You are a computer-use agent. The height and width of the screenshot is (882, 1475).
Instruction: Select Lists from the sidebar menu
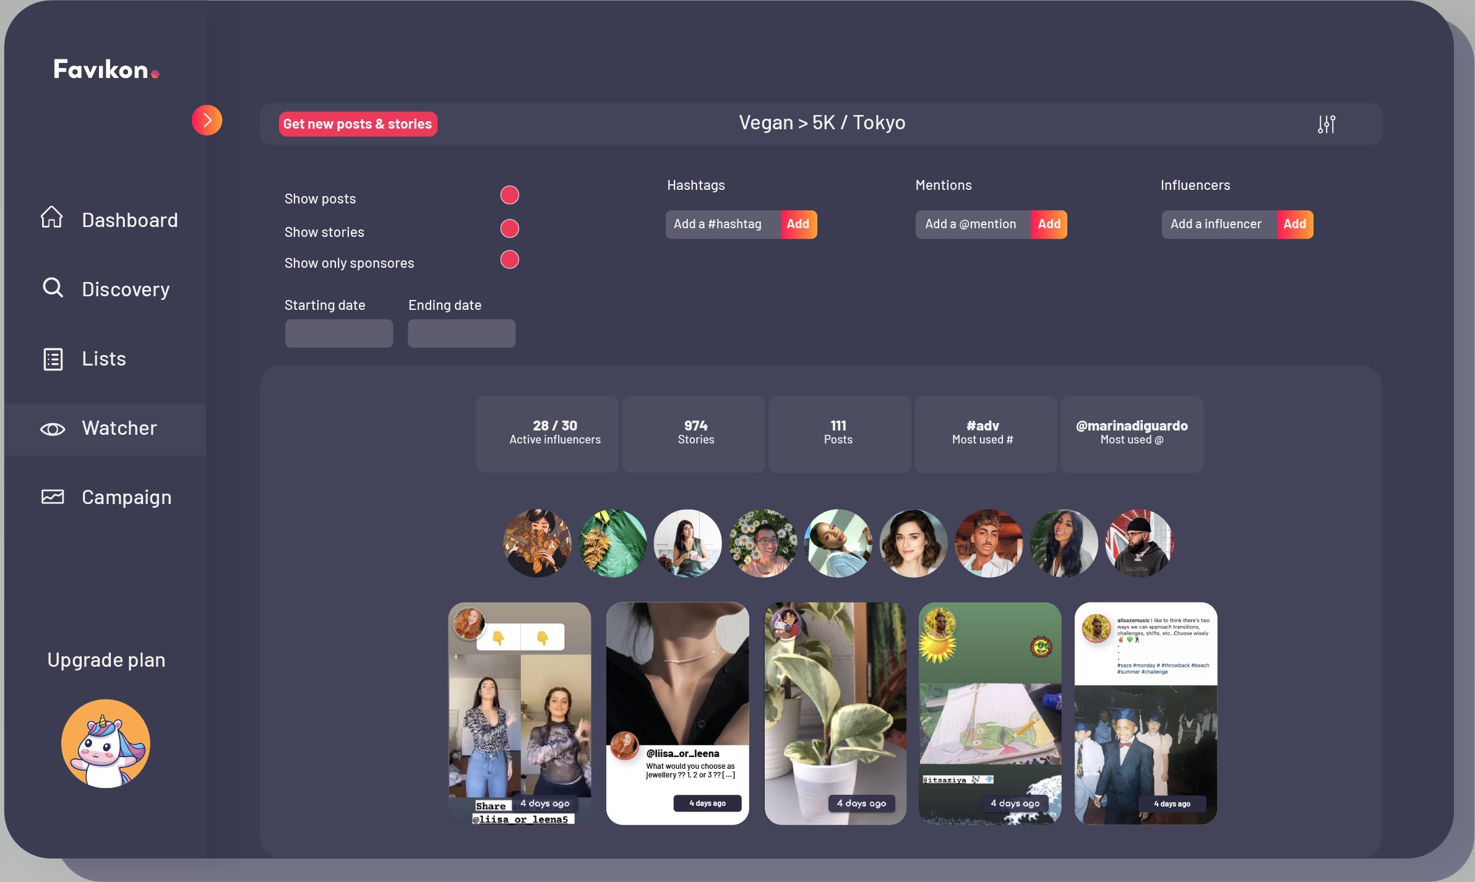click(x=103, y=358)
